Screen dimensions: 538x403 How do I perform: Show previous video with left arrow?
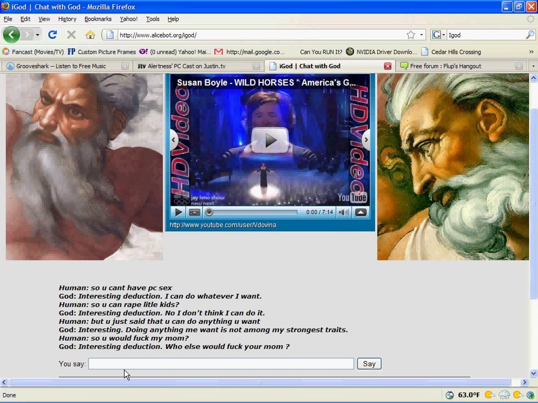(x=174, y=140)
